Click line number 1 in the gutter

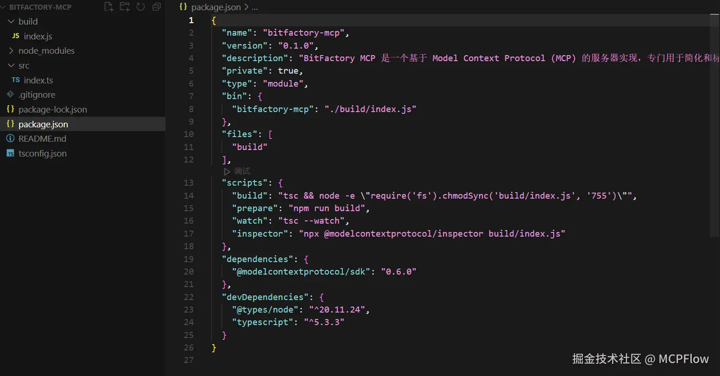(191, 20)
